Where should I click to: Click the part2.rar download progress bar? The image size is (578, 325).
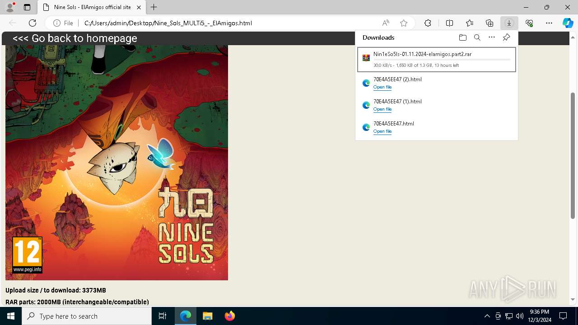(442, 60)
